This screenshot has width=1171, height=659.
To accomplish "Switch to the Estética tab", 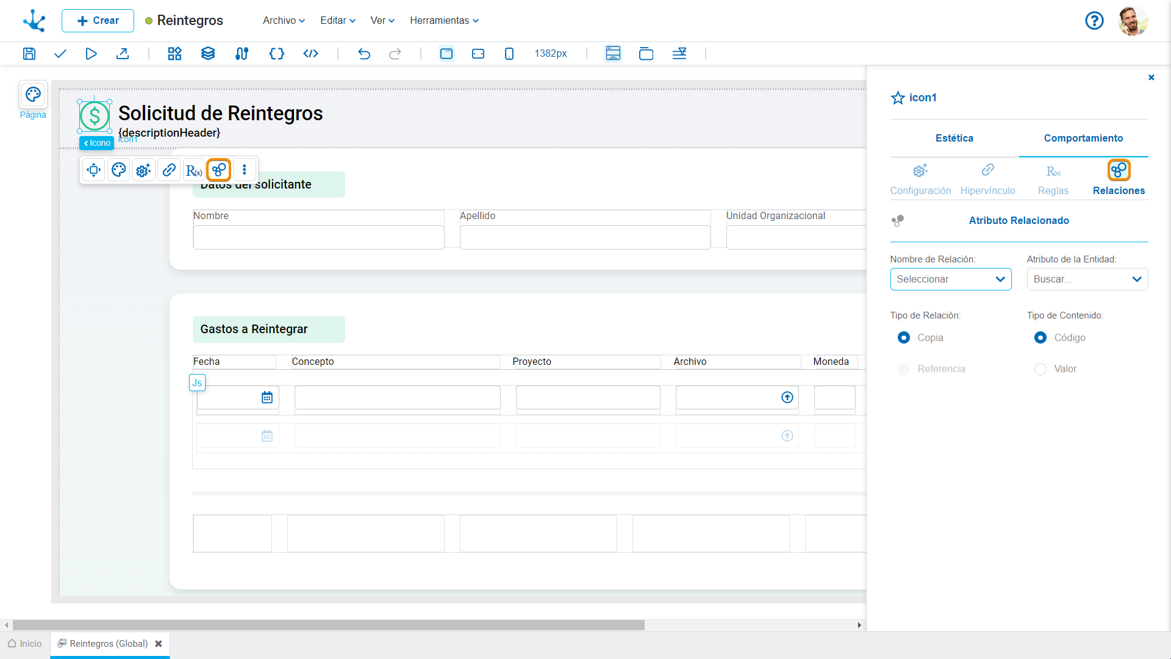I will pos(954,138).
